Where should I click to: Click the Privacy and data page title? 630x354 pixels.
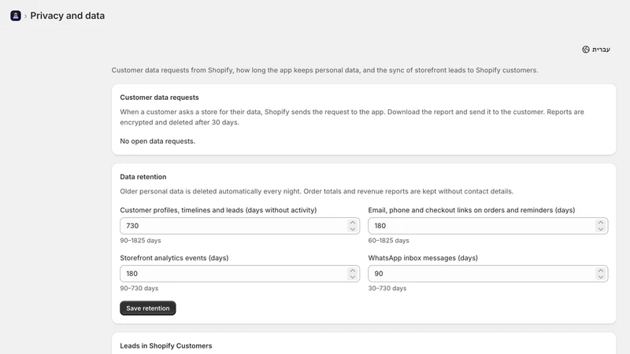pos(68,16)
